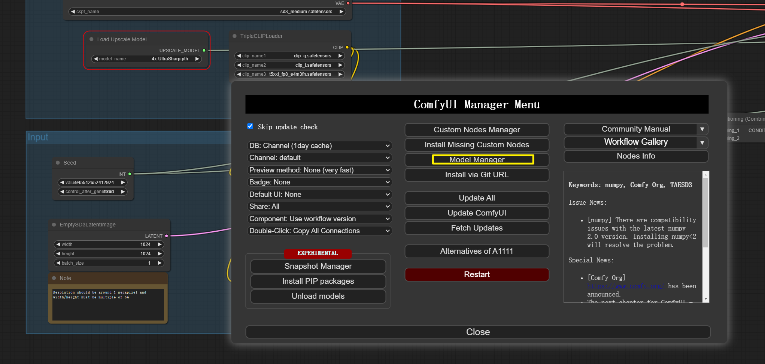Open the Community Manual
Image resolution: width=765 pixels, height=364 pixels.
(x=631, y=129)
